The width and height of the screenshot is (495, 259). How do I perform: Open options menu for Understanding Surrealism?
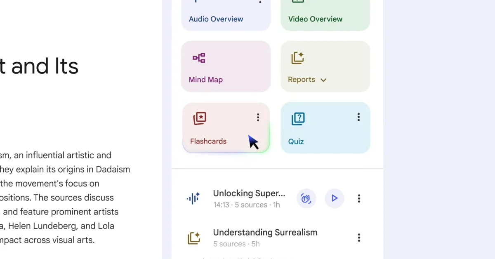pyautogui.click(x=359, y=238)
